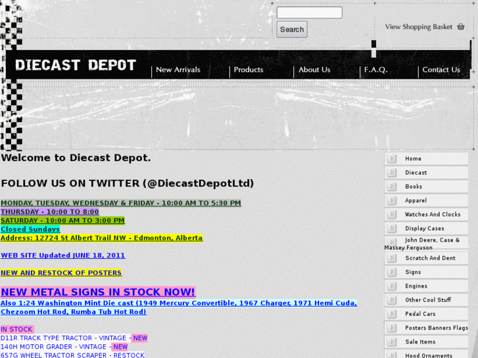The height and width of the screenshot is (358, 478).
Task: Open D11R Track Type Tractor listing
Action: pos(74,338)
